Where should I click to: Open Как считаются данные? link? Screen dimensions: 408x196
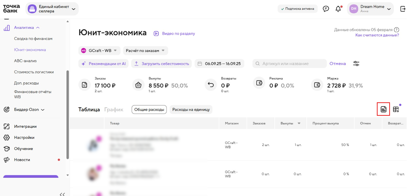(x=377, y=35)
